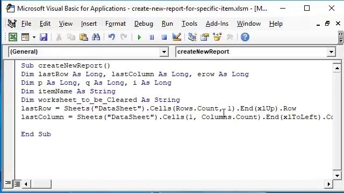Click the Insert UserForm icon
Screen dimensions: 344x193
[x=25, y=37]
